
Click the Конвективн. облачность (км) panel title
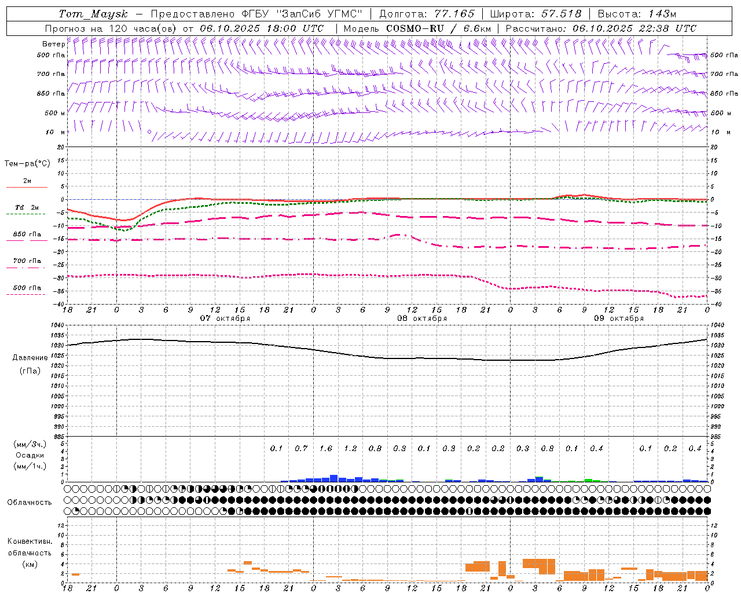(x=30, y=552)
